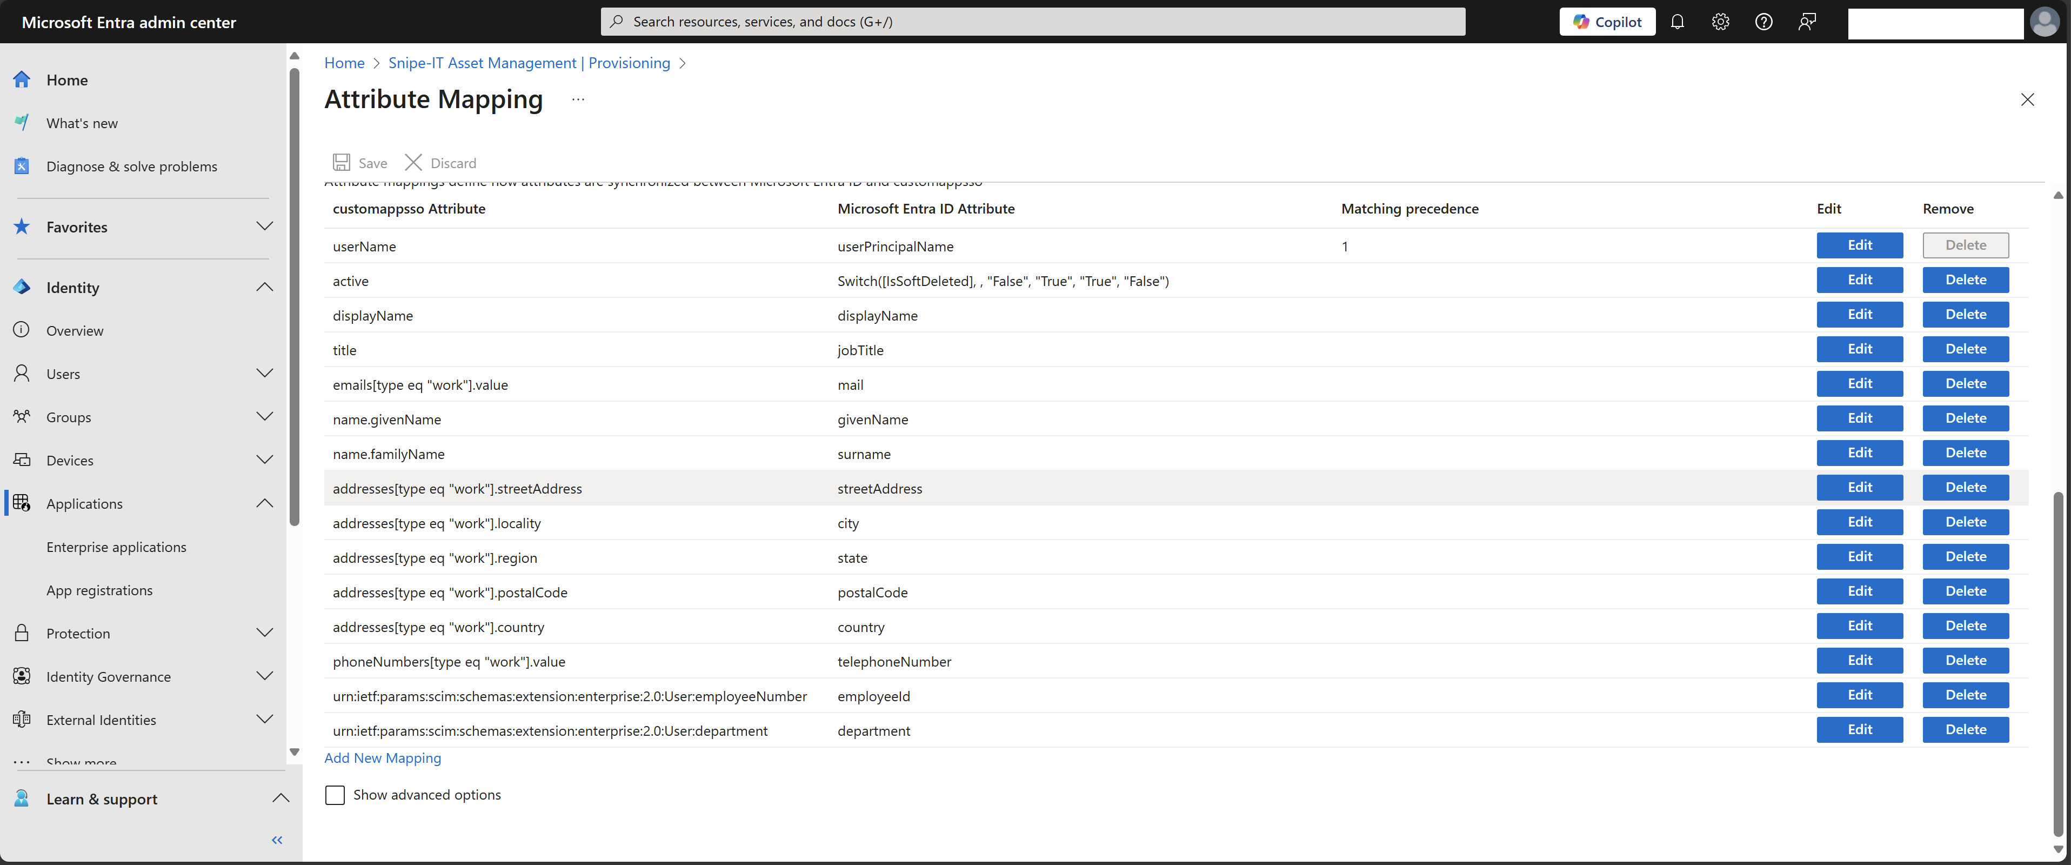The width and height of the screenshot is (2071, 865).
Task: Close the Attribute Mapping blade
Action: 2027,99
